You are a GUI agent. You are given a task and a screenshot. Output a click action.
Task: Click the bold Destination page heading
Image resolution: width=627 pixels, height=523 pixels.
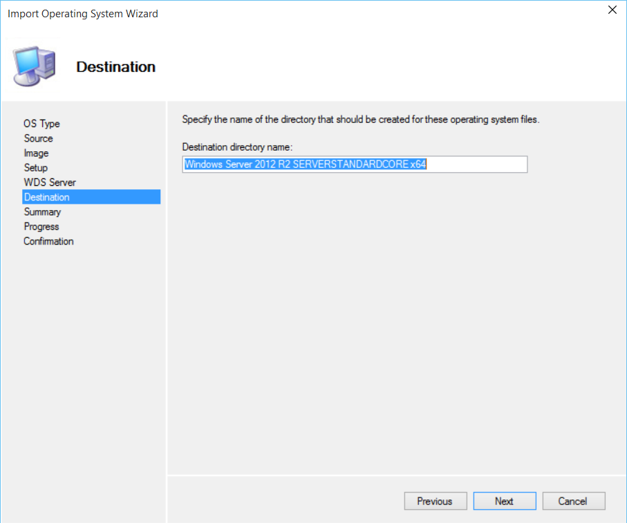(115, 67)
